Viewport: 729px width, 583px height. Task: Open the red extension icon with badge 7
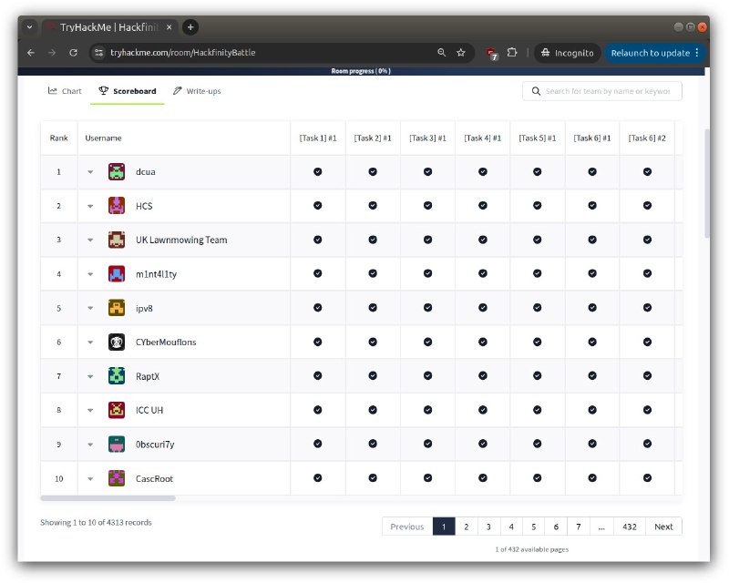492,54
